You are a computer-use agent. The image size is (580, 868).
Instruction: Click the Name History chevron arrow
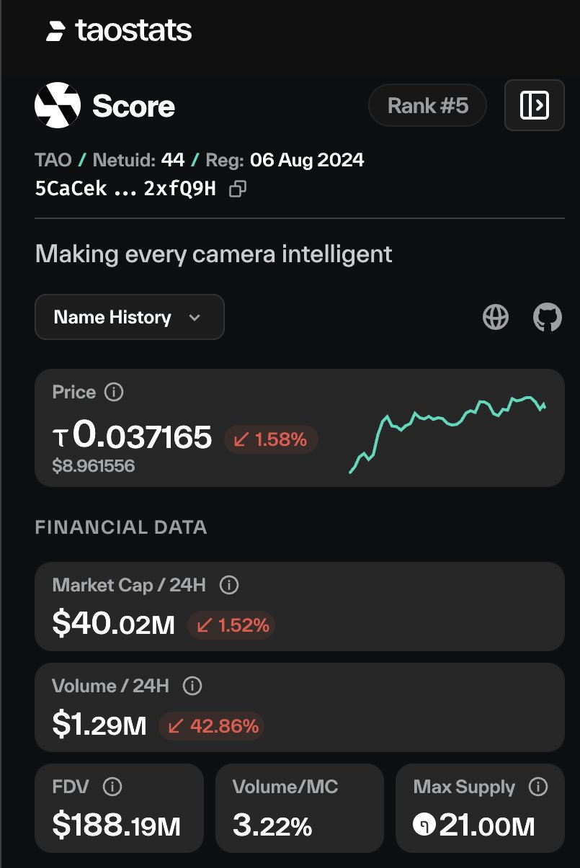[x=194, y=318]
